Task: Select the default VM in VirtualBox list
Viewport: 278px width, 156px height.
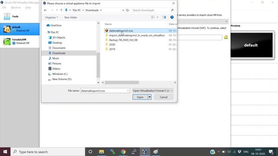Action: (20, 29)
